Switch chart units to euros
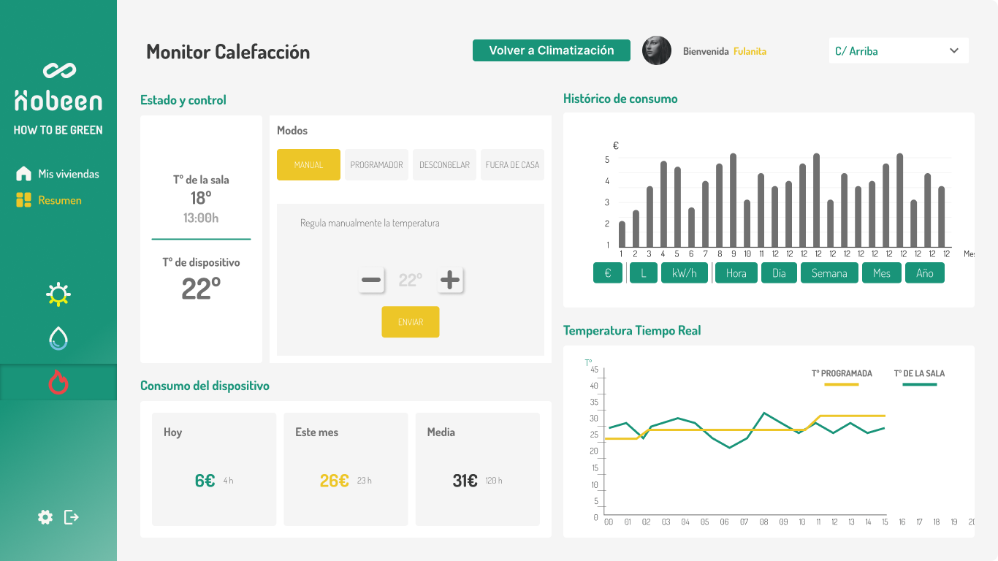The height and width of the screenshot is (561, 998). [x=608, y=273]
